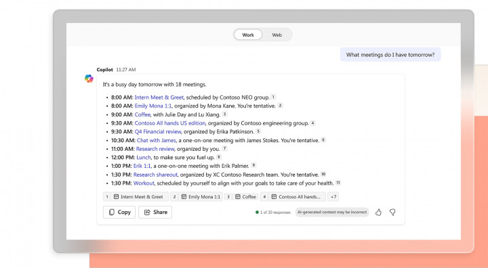Click the Copilot logo icon
488x268 pixels.
click(89, 79)
